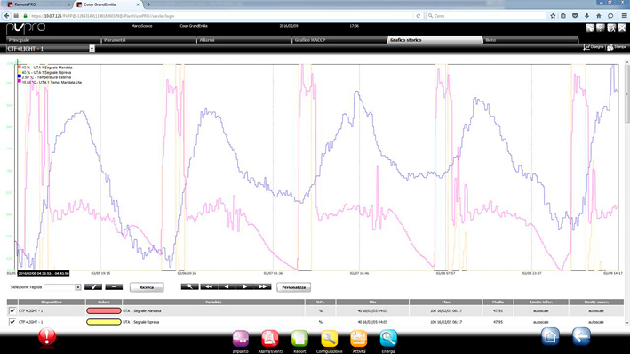Switch to the RemotePRO browser tab
630x354 pixels.
37,4
